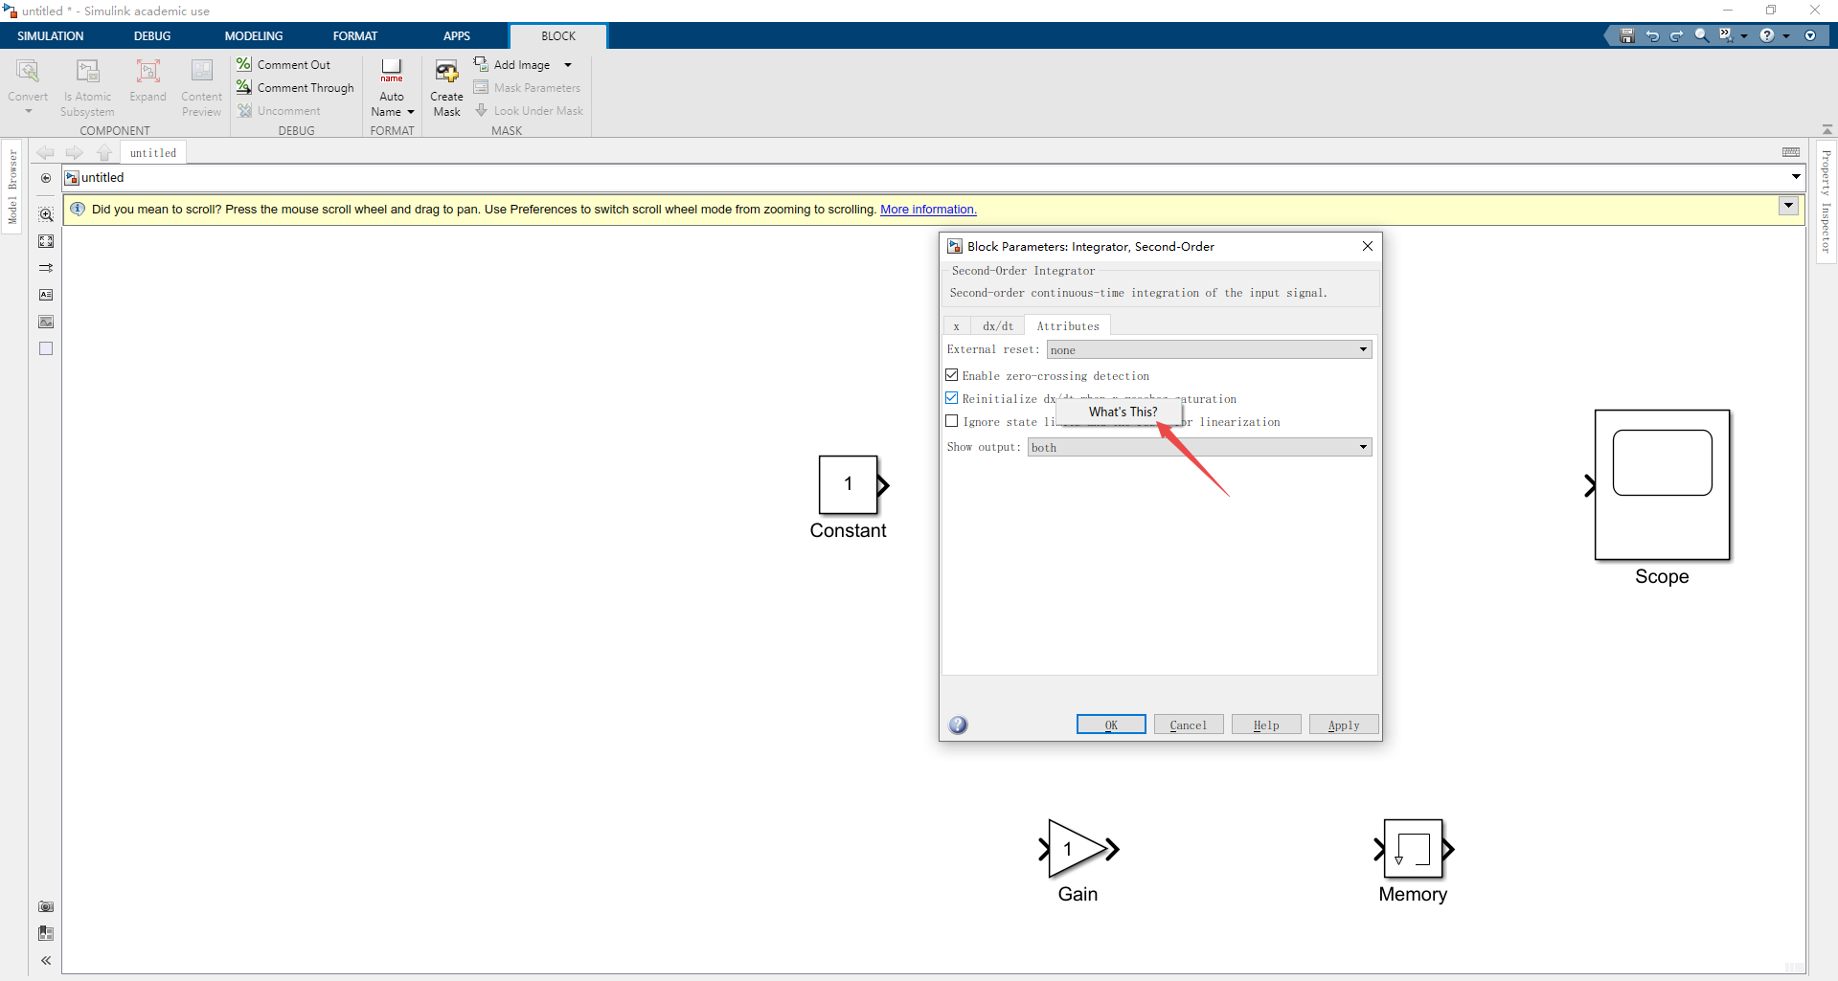Viewport: 1838px width, 981px height.
Task: Click the Convert subsystem icon
Action: (x=28, y=71)
